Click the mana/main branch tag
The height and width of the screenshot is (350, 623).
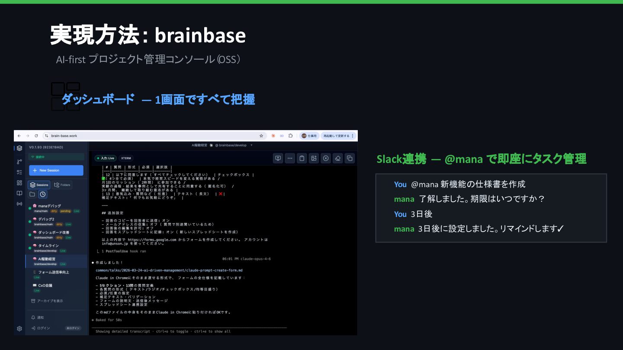41,211
